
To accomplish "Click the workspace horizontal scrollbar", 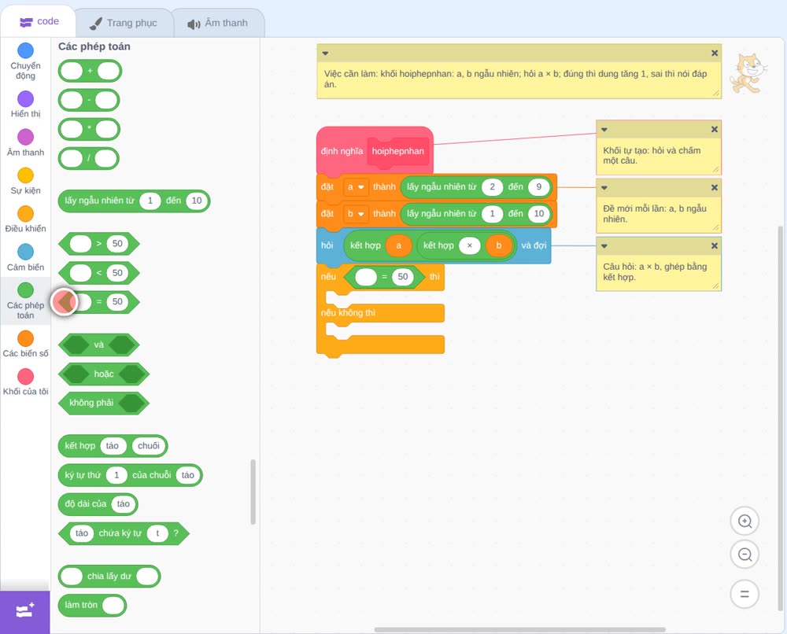I will tap(520, 629).
